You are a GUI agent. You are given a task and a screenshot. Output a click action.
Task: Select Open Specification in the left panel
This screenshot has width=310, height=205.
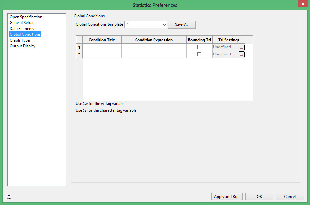click(x=26, y=17)
